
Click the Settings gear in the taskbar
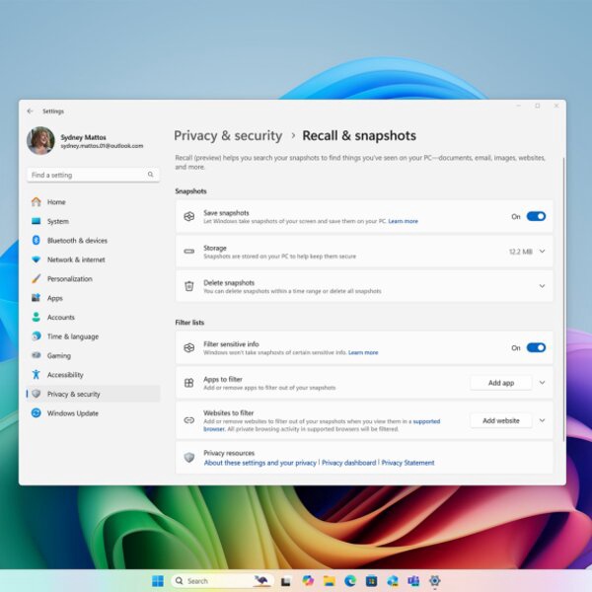(434, 581)
